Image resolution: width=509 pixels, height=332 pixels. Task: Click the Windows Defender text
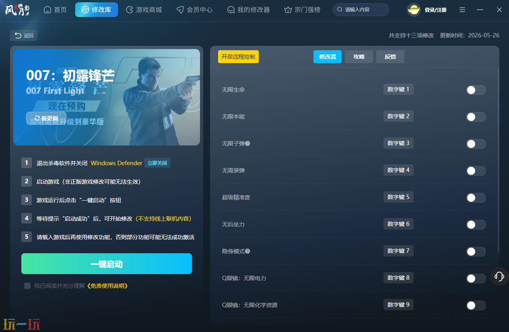coord(116,163)
